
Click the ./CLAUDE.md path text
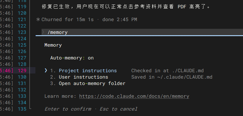(x=188, y=71)
